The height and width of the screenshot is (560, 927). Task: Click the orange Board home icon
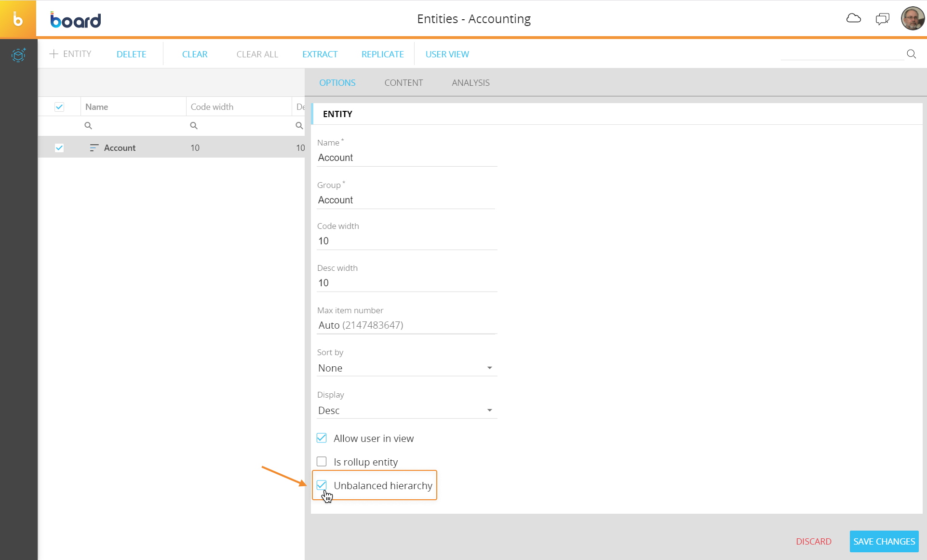tap(18, 19)
